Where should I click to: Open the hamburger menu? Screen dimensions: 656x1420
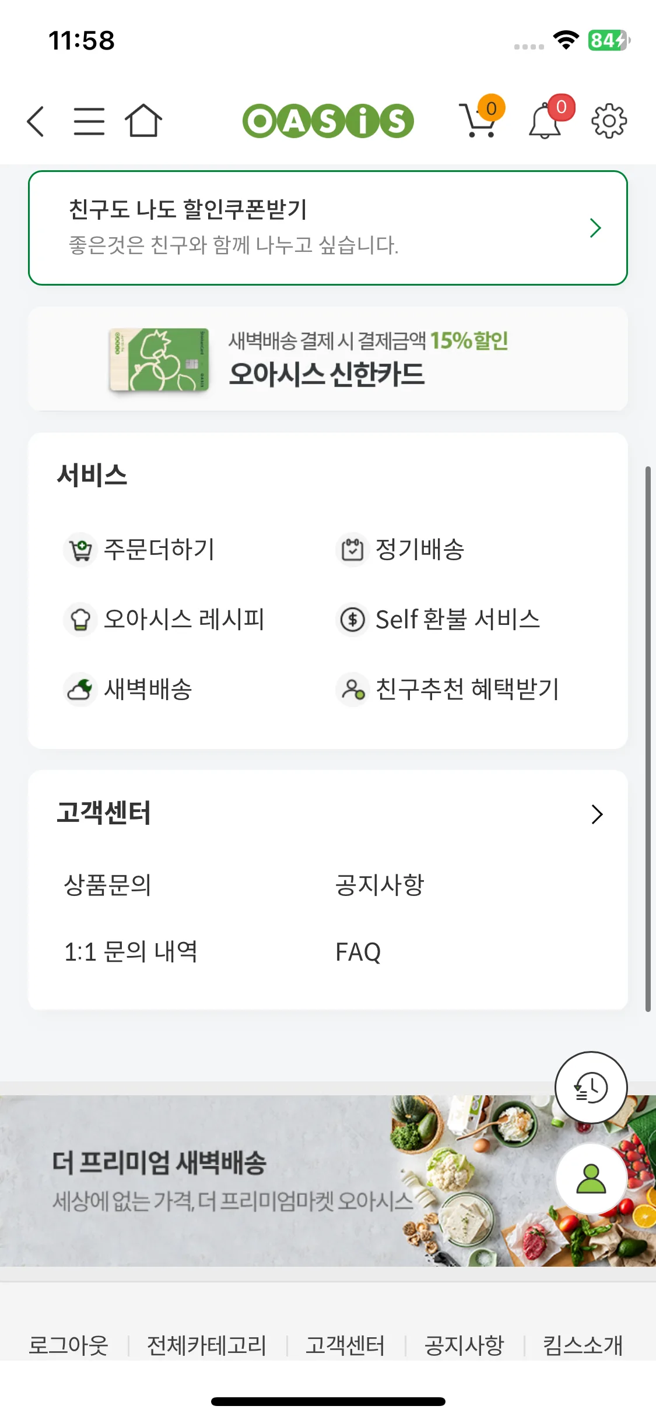[89, 121]
